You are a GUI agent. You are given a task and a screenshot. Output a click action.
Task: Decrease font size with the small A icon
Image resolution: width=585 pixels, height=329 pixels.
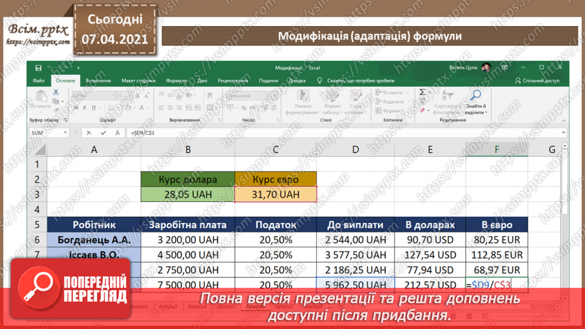pyautogui.click(x=146, y=96)
